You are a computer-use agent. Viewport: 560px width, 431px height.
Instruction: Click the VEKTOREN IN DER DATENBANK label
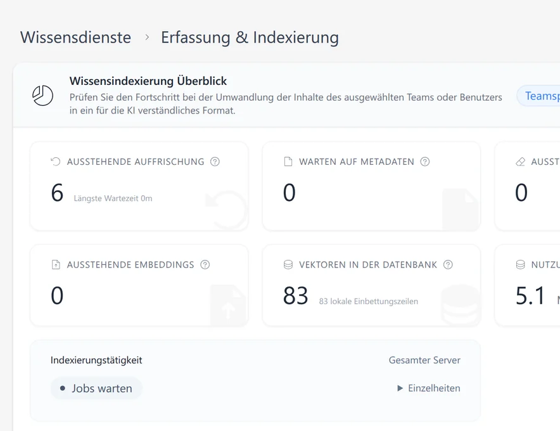pyautogui.click(x=368, y=264)
